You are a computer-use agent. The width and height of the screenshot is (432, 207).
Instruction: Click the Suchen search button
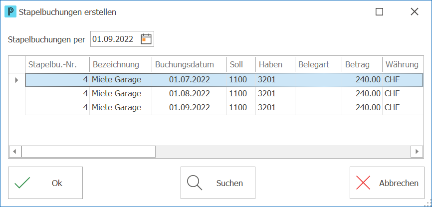pyautogui.click(x=218, y=183)
